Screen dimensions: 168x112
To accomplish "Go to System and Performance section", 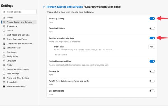I will point(17,69).
